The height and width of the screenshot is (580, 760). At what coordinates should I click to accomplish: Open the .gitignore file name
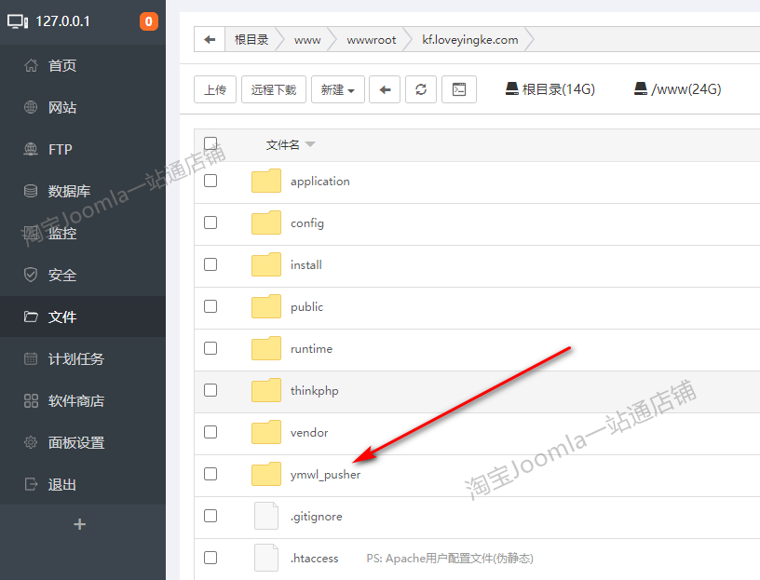[x=316, y=517]
